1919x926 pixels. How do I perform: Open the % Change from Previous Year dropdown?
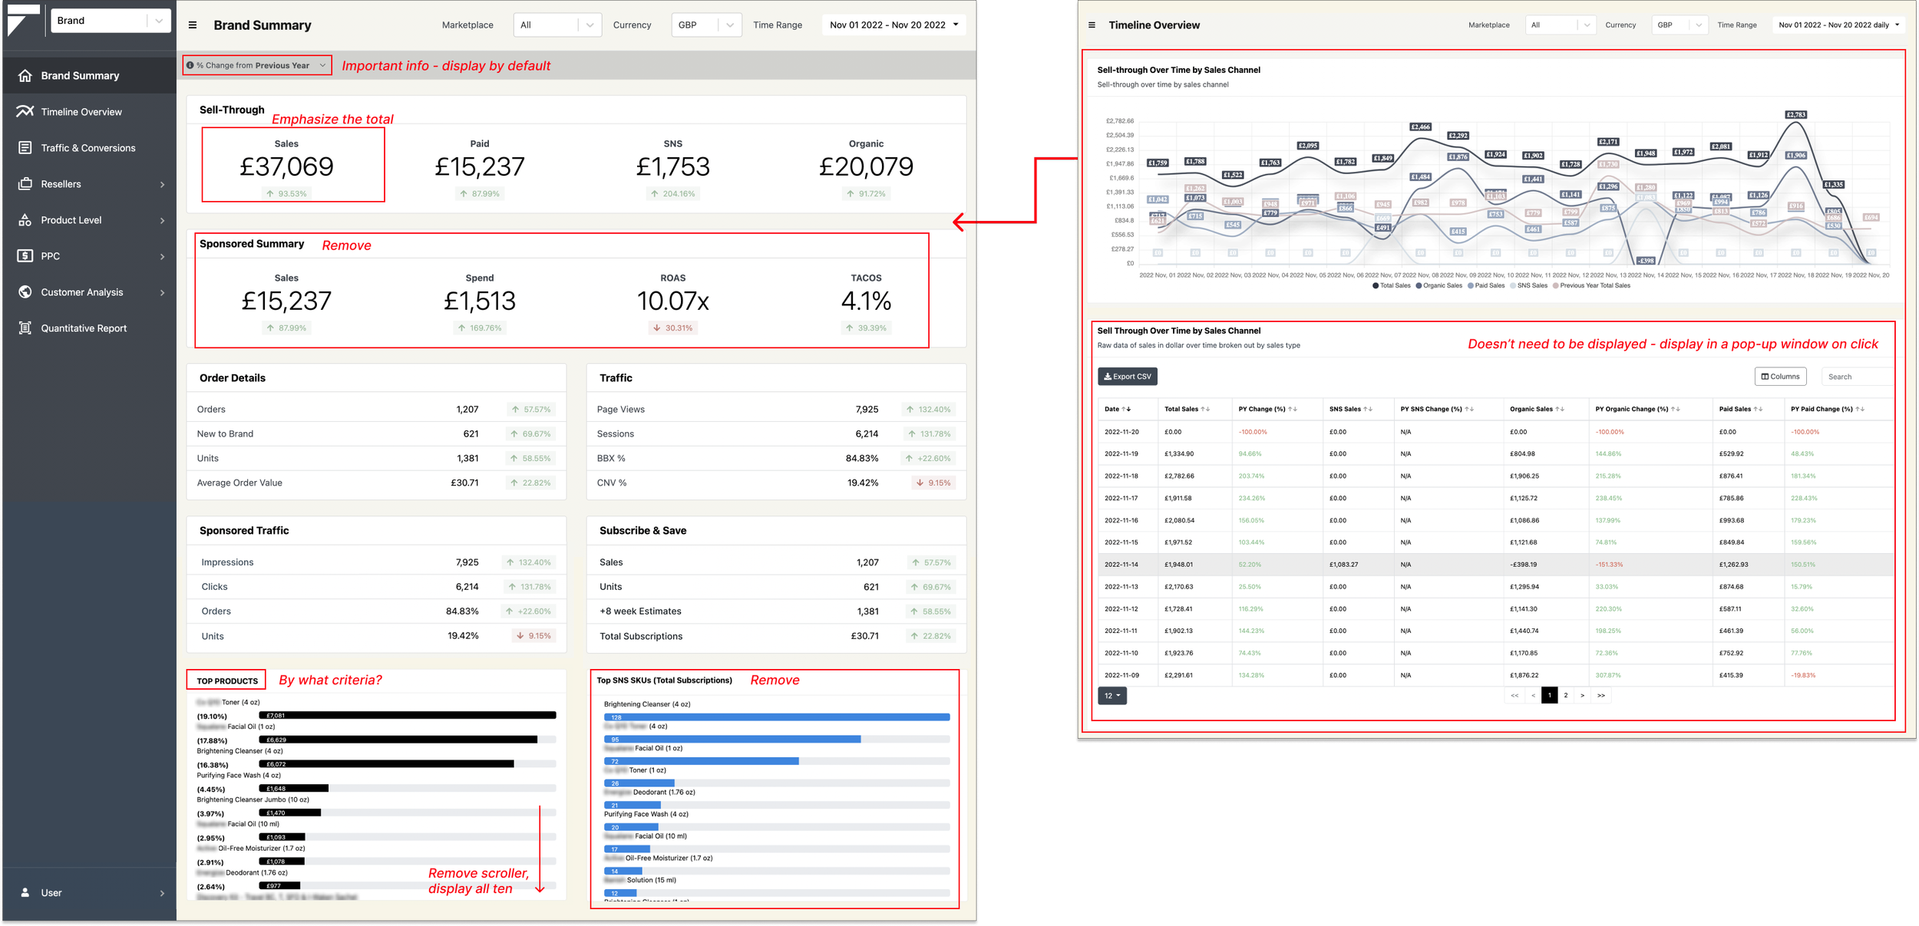(x=257, y=65)
